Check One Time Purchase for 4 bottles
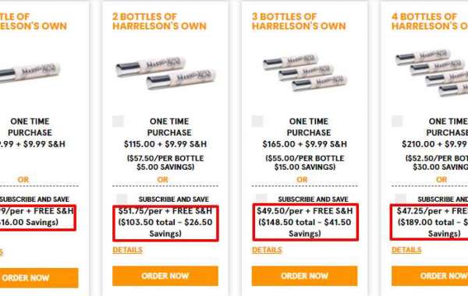Screen dimensions: 468x296 [x=397, y=122]
